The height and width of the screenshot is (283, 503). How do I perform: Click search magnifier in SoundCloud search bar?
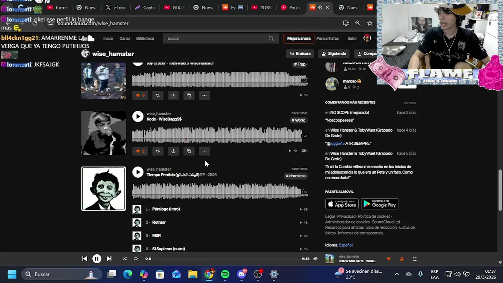271,39
